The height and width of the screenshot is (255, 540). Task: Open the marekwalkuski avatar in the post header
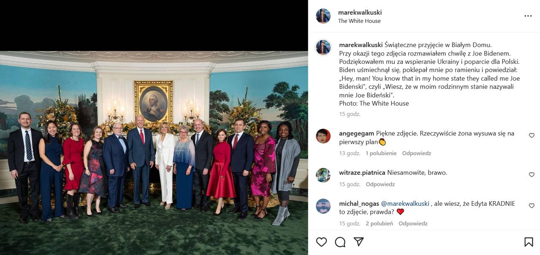point(323,16)
